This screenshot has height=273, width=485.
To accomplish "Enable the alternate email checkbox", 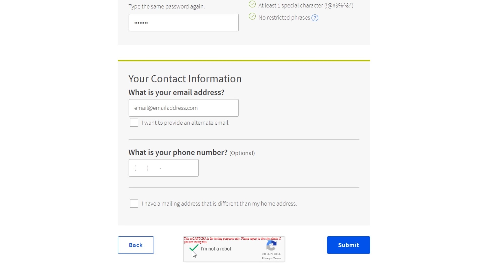I will (134, 123).
